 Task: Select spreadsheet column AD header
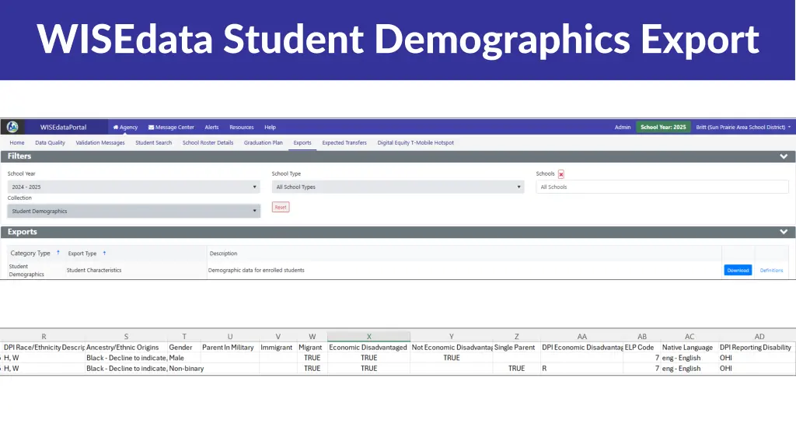(759, 336)
